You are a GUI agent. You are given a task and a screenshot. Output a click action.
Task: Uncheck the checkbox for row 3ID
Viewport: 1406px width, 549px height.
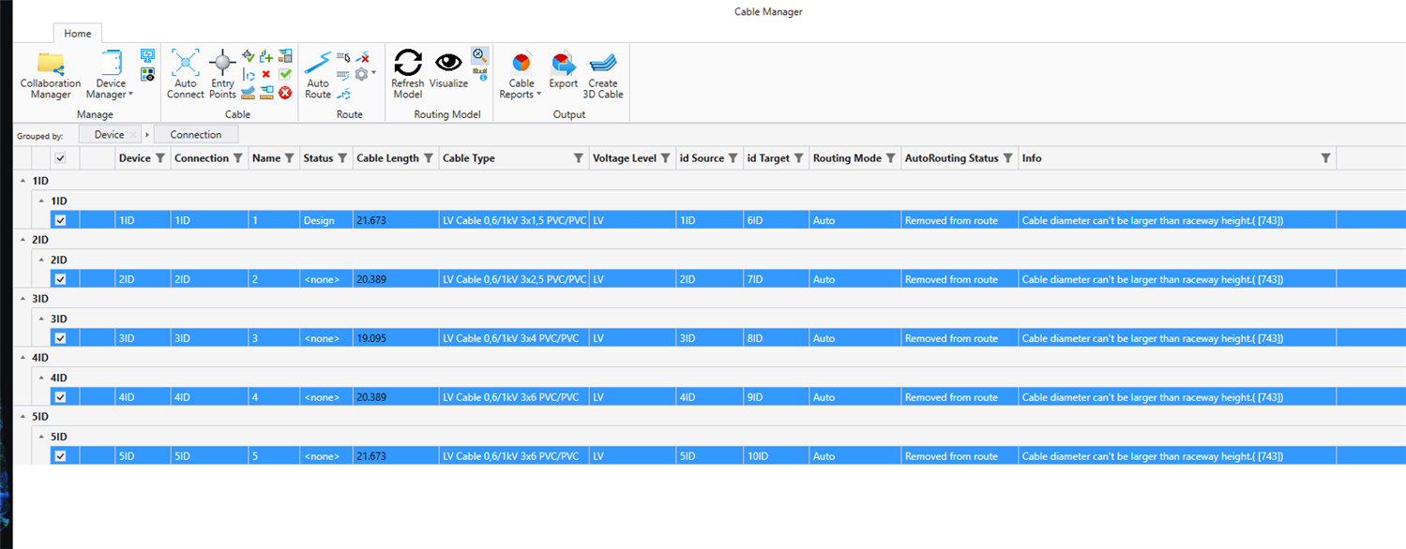(61, 338)
